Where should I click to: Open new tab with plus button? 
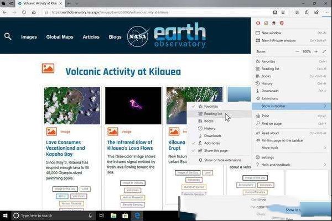point(69,3)
